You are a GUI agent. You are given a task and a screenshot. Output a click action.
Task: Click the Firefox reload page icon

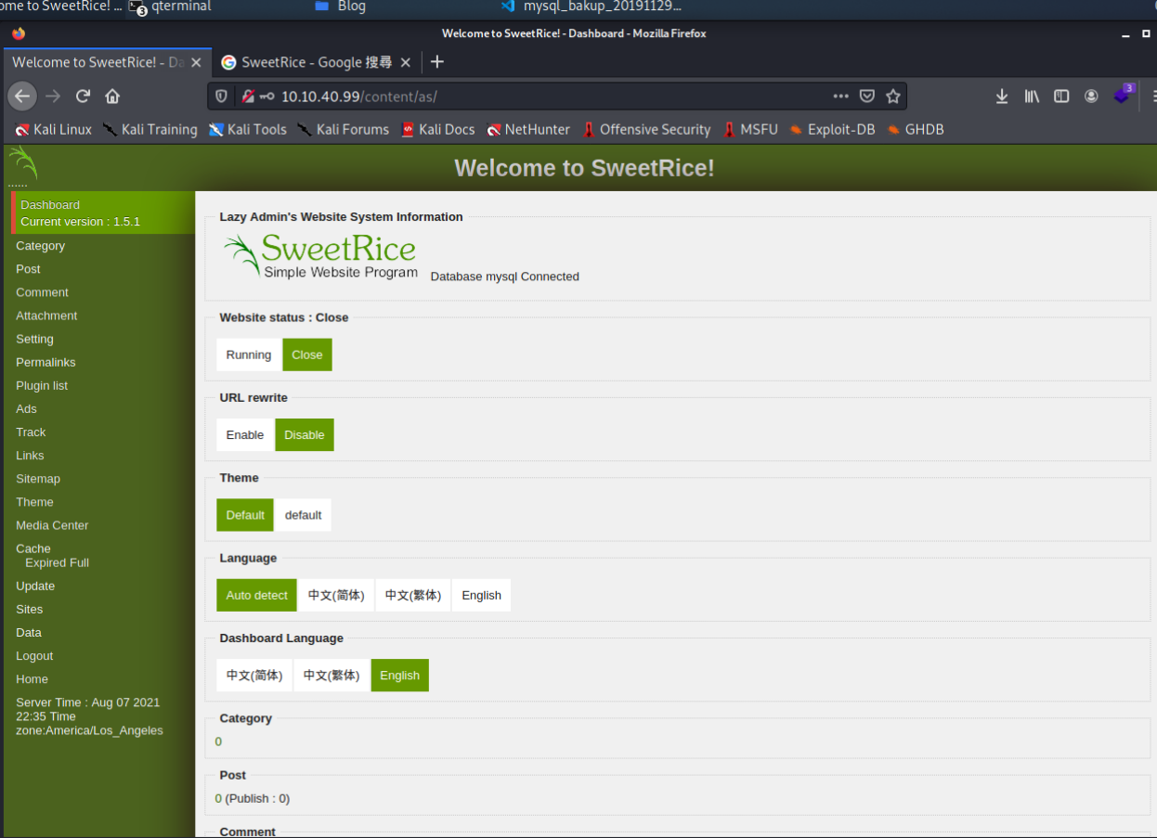point(83,97)
